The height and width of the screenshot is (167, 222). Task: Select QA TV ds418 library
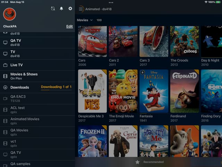37,42
